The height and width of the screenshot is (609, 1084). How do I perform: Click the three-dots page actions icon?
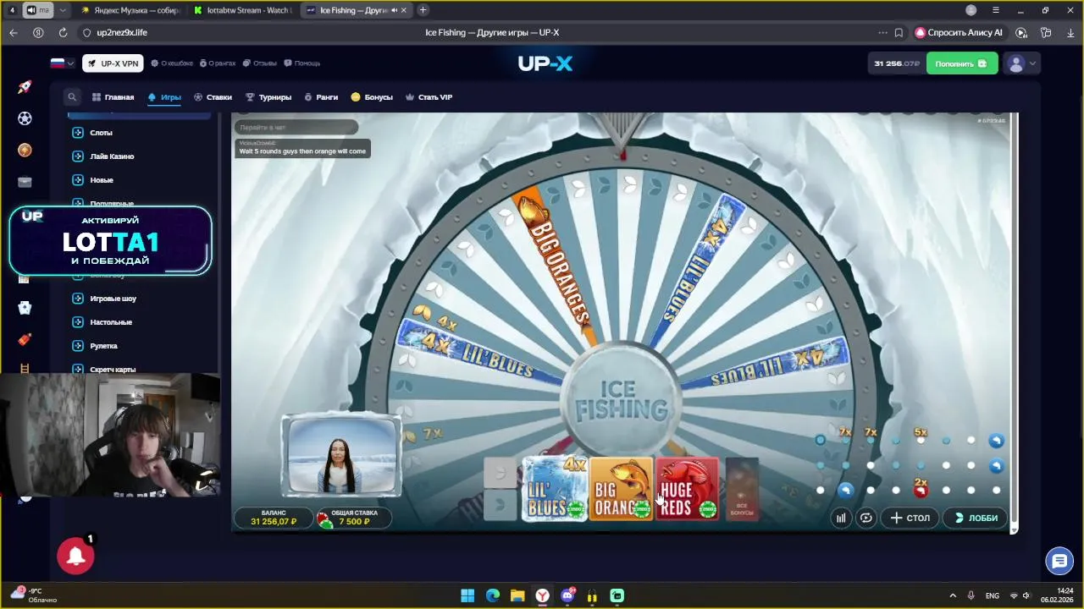click(x=883, y=32)
